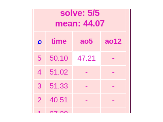
Task: Click the ao5 dash for solve 2
Action: [87, 100]
